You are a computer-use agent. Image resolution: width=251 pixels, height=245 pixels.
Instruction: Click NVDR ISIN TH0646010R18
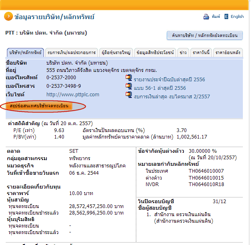point(206,184)
